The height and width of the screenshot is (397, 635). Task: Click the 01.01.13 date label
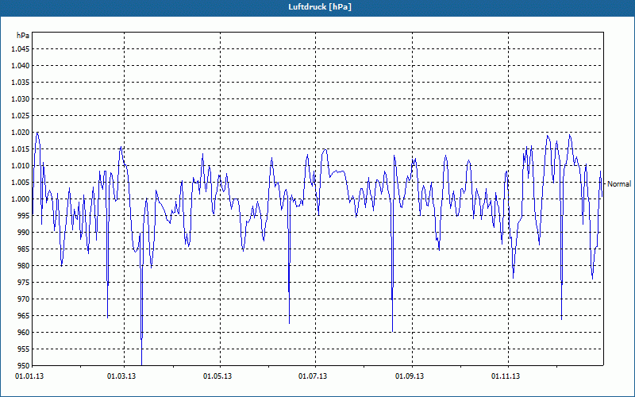(x=29, y=376)
